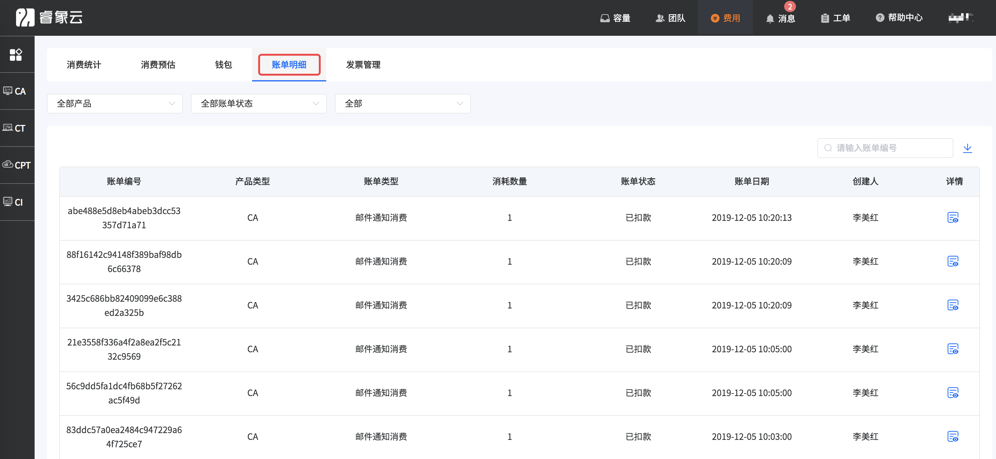Select bill number 83ddc57a0ea2484c947229a64f725ce7
Viewport: 996px width, 459px height.
124,436
